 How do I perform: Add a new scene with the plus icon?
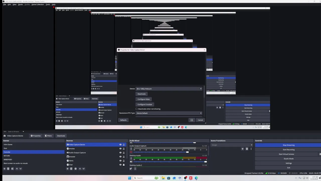tap(4, 169)
